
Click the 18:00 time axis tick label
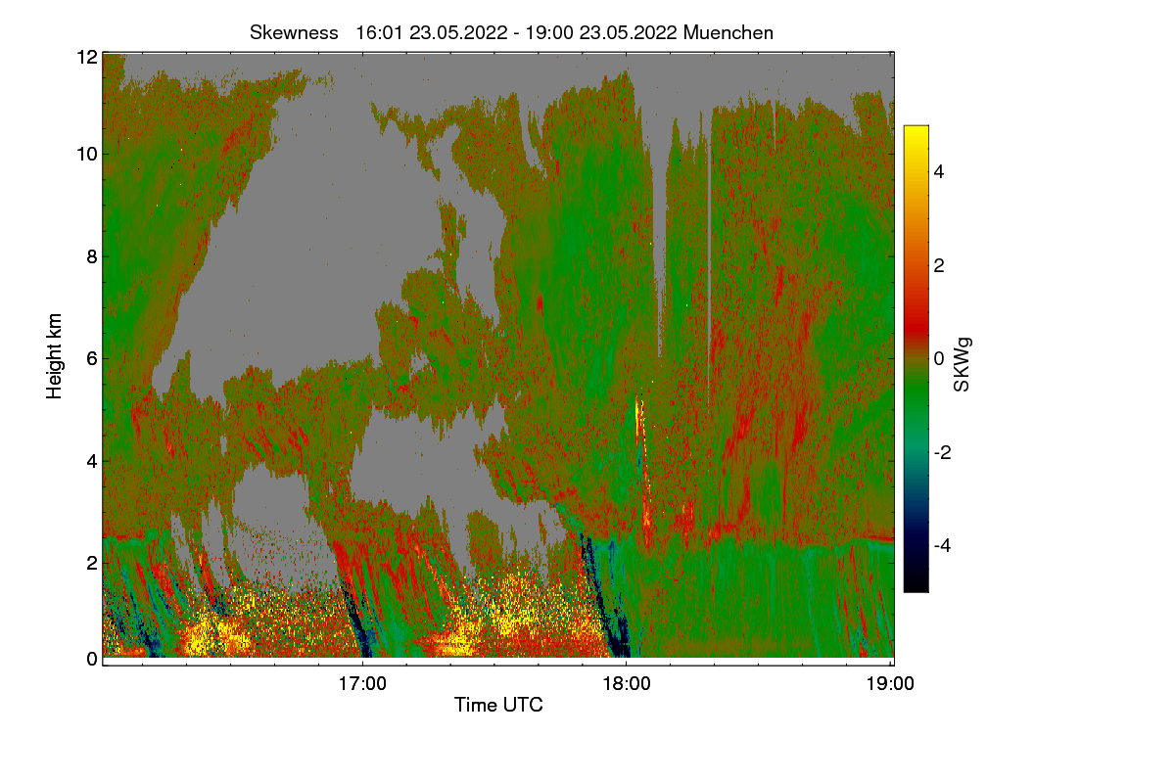[627, 684]
